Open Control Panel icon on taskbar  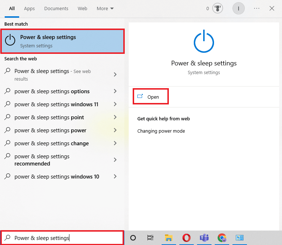point(240,238)
